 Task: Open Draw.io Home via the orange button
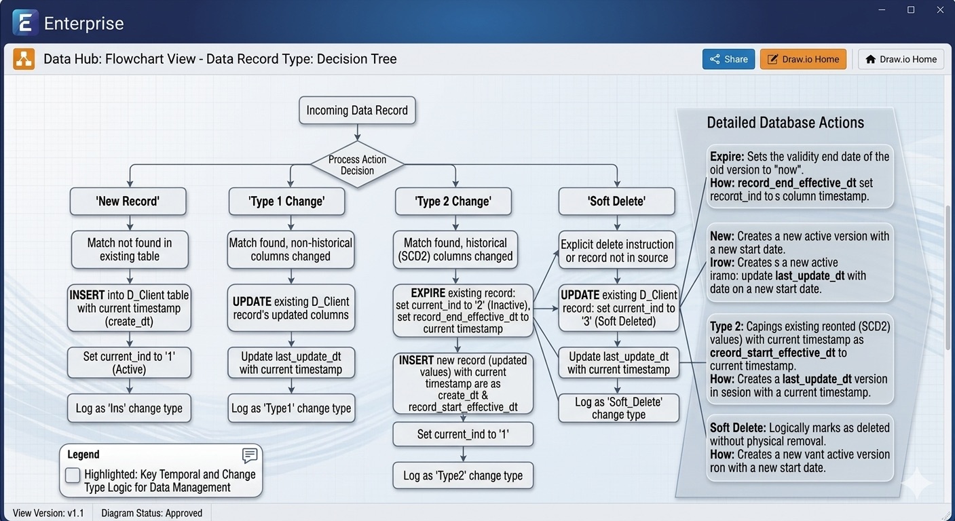pos(803,59)
